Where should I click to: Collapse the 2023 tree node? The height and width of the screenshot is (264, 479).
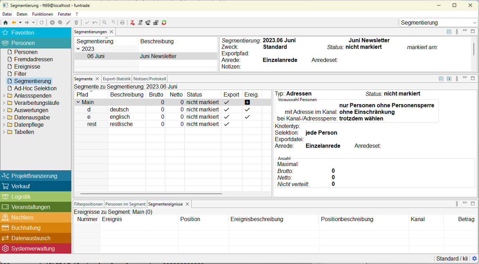[x=78, y=49]
